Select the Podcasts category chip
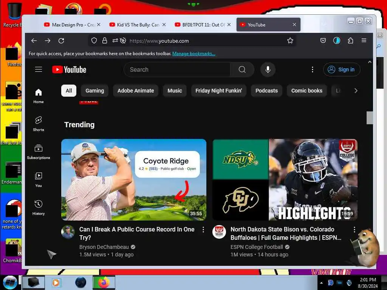Image resolution: width=387 pixels, height=290 pixels. click(266, 91)
